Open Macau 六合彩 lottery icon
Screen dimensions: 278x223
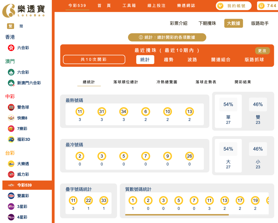point(11,72)
